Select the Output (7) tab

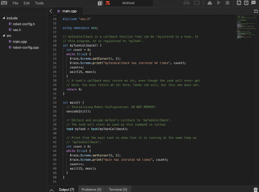pyautogui.click(x=66, y=189)
